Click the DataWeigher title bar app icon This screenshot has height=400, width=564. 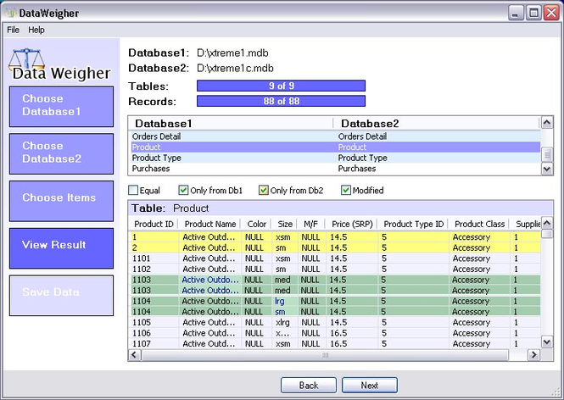pyautogui.click(x=11, y=13)
